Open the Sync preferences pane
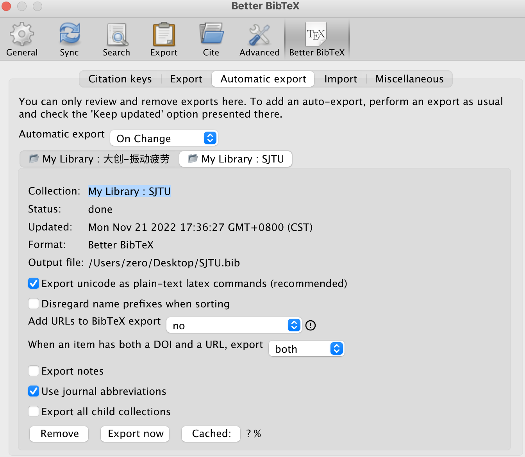The width and height of the screenshot is (525, 457). [69, 39]
